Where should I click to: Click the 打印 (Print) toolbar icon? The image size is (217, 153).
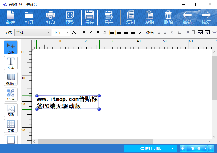(x=50, y=17)
